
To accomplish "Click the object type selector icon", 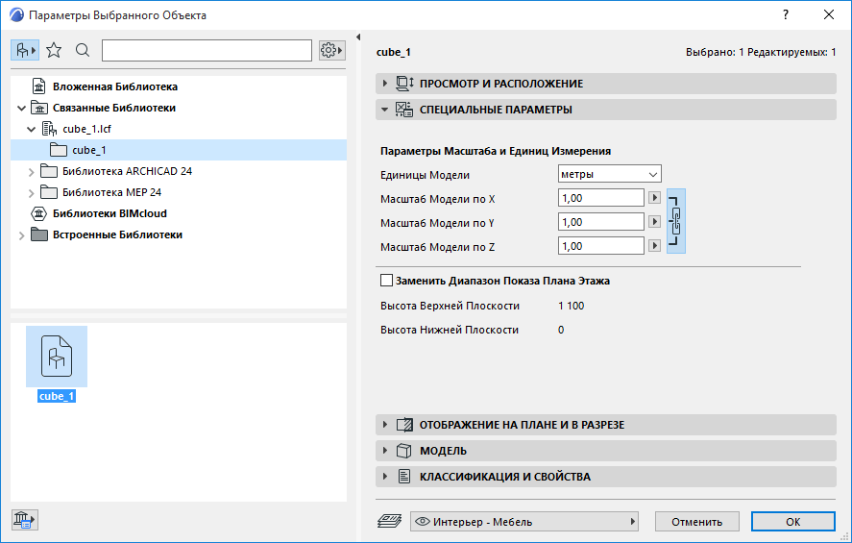I will 25,50.
